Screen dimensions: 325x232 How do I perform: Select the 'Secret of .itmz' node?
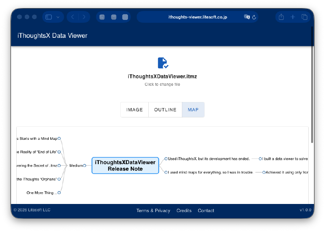coord(37,165)
